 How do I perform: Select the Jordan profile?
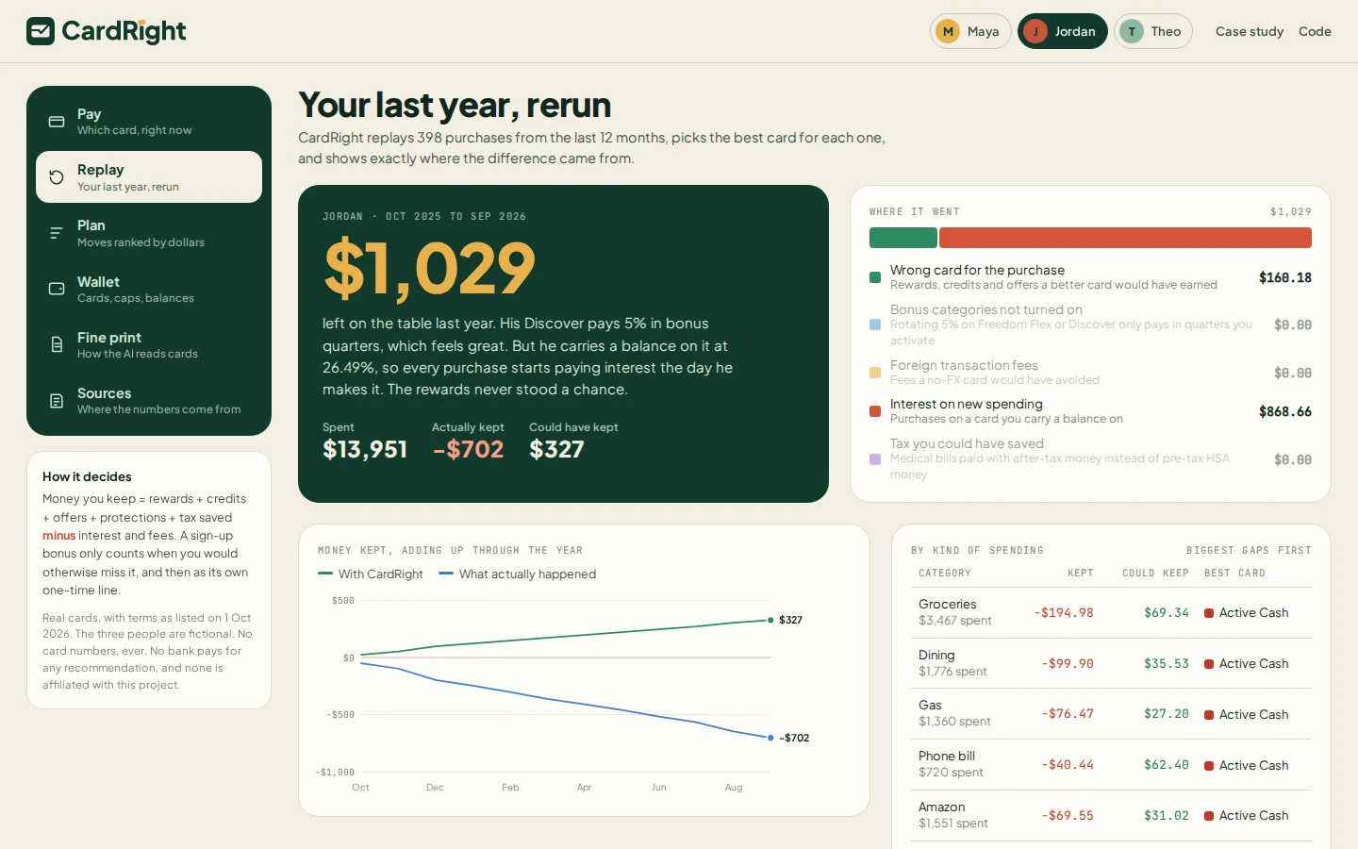1063,31
